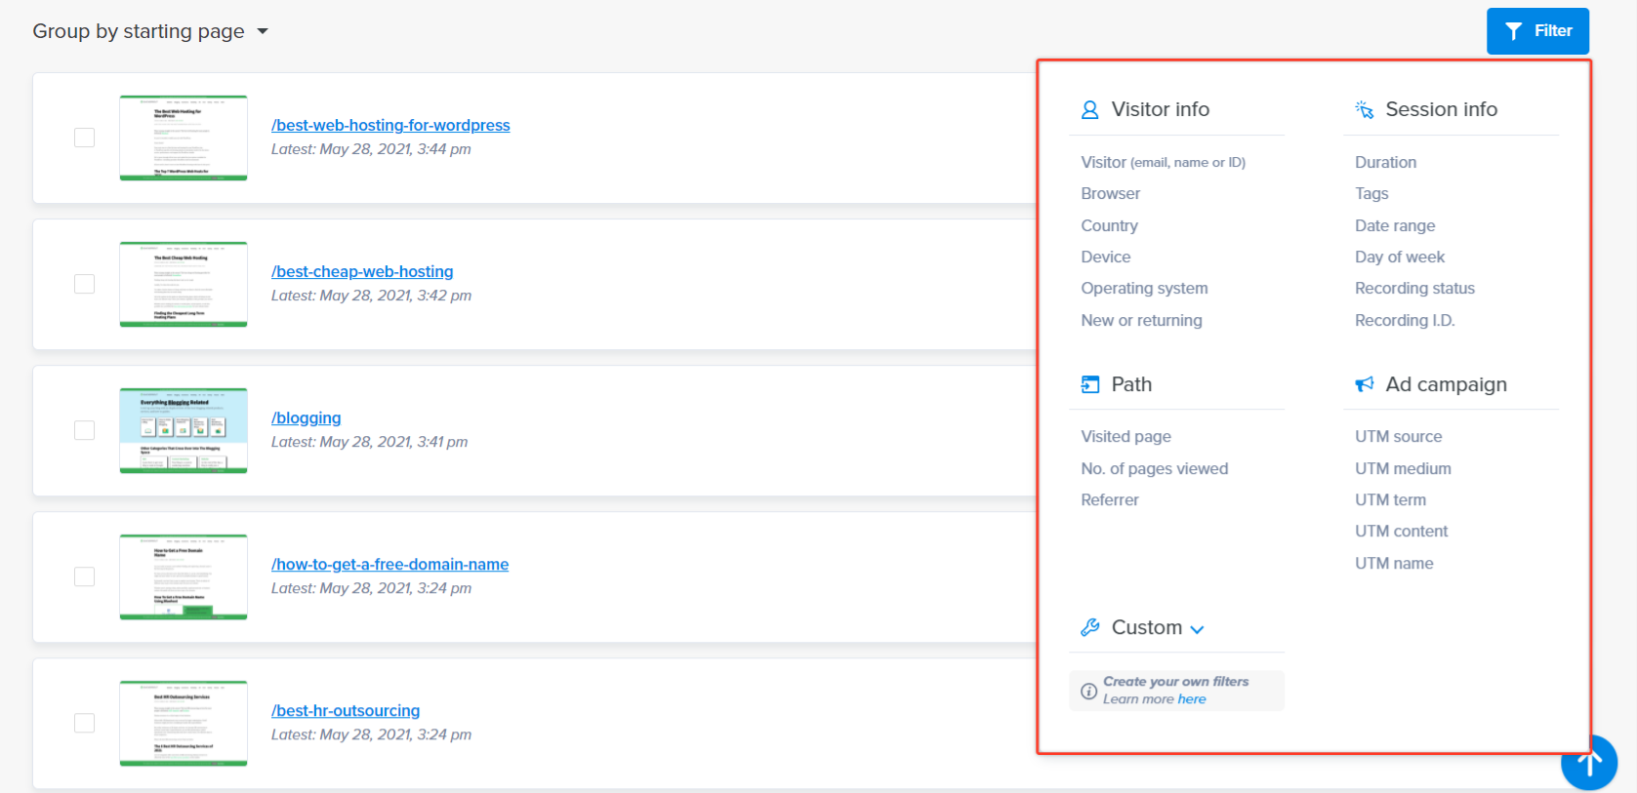Select the Browser filter
Viewport: 1637px width, 793px height.
pyautogui.click(x=1110, y=193)
